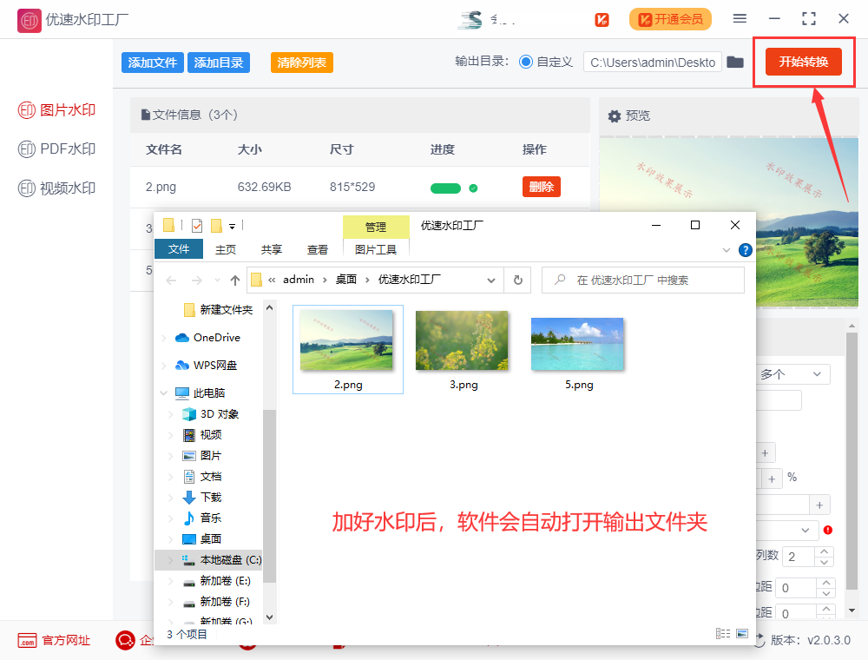Viewport: 868px width, 660px height.
Task: Select OneDrive in navigation pane
Action: [x=207, y=337]
